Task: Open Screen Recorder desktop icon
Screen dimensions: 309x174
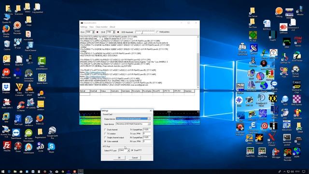Action: pyautogui.click(x=17, y=28)
